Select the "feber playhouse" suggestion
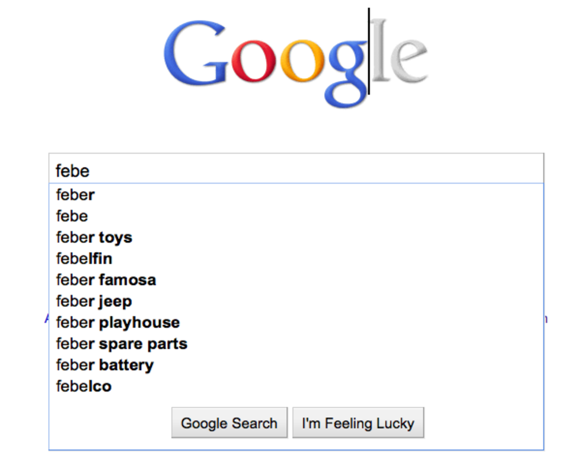 coord(296,322)
